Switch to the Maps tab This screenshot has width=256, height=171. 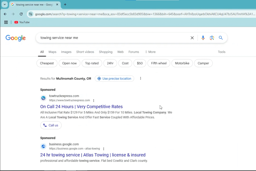point(52,52)
